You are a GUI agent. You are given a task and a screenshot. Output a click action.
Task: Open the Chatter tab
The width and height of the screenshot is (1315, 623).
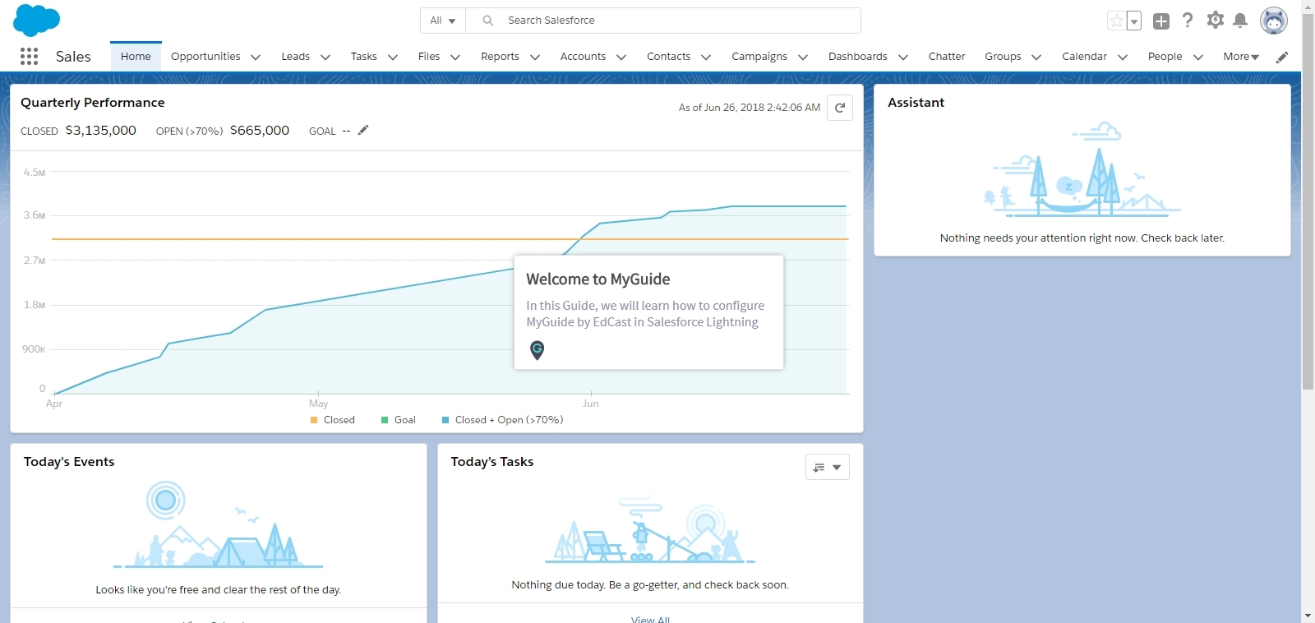pyautogui.click(x=947, y=57)
